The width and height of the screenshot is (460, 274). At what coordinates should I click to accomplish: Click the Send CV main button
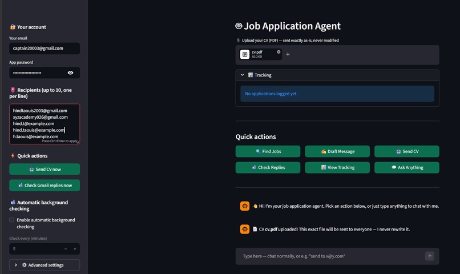tap(407, 151)
